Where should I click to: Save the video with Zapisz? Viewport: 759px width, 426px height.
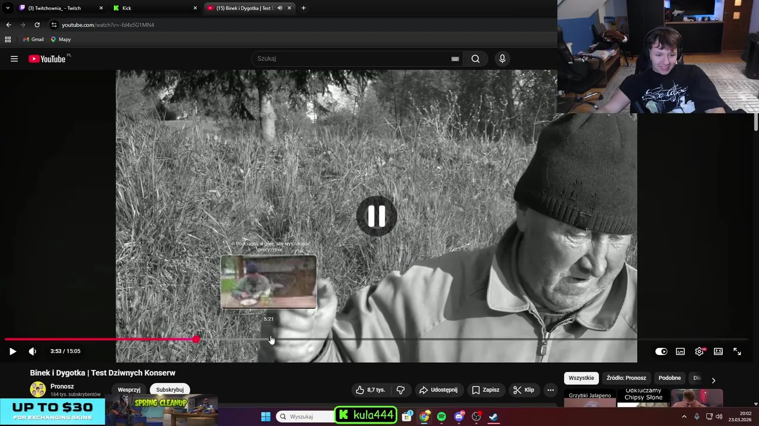(485, 390)
